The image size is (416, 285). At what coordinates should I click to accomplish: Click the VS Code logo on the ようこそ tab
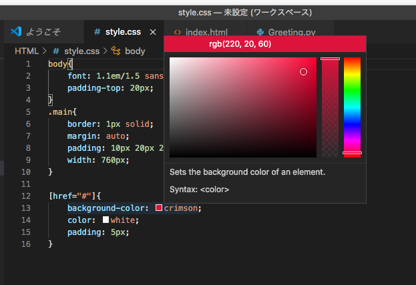(x=16, y=31)
